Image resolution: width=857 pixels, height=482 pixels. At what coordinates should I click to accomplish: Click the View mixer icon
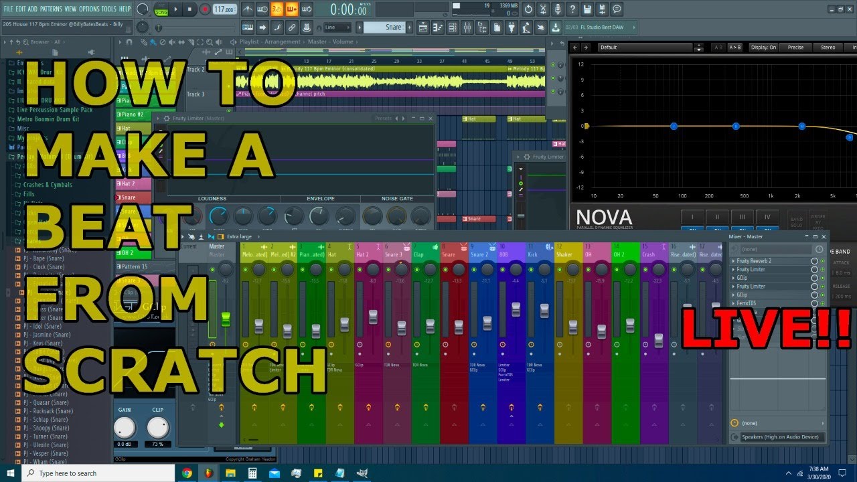tap(467, 27)
